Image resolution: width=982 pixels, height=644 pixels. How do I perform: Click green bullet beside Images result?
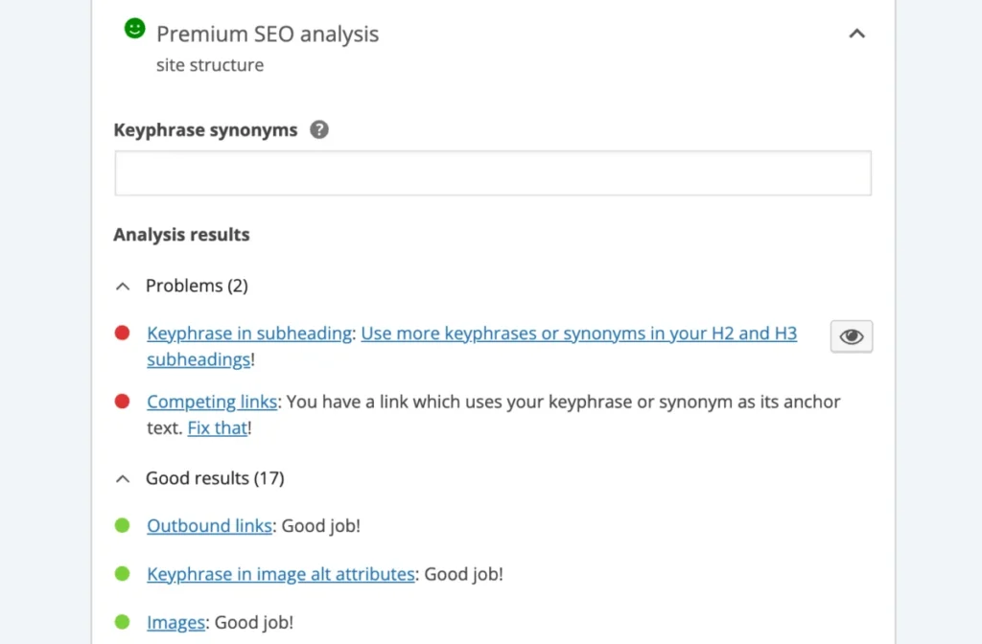click(x=122, y=622)
